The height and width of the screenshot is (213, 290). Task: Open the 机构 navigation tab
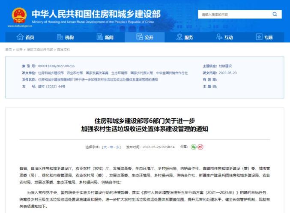tap(65, 37)
